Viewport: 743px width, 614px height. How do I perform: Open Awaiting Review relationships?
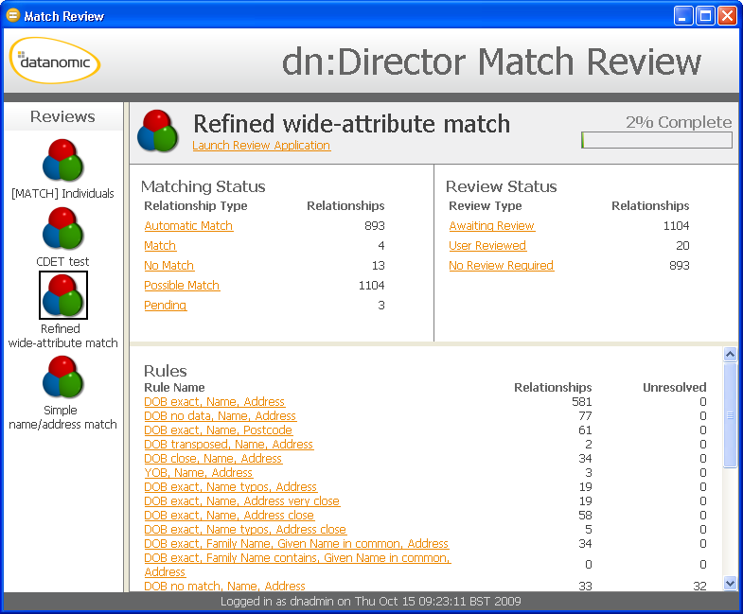point(491,226)
